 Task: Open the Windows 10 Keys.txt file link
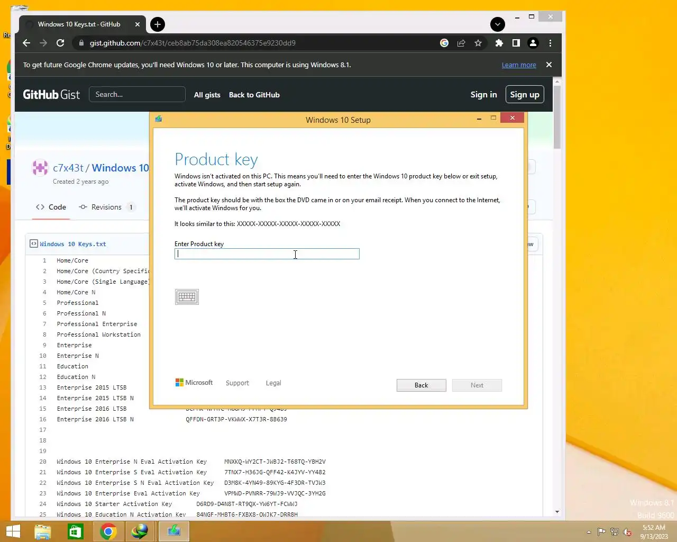(72, 244)
